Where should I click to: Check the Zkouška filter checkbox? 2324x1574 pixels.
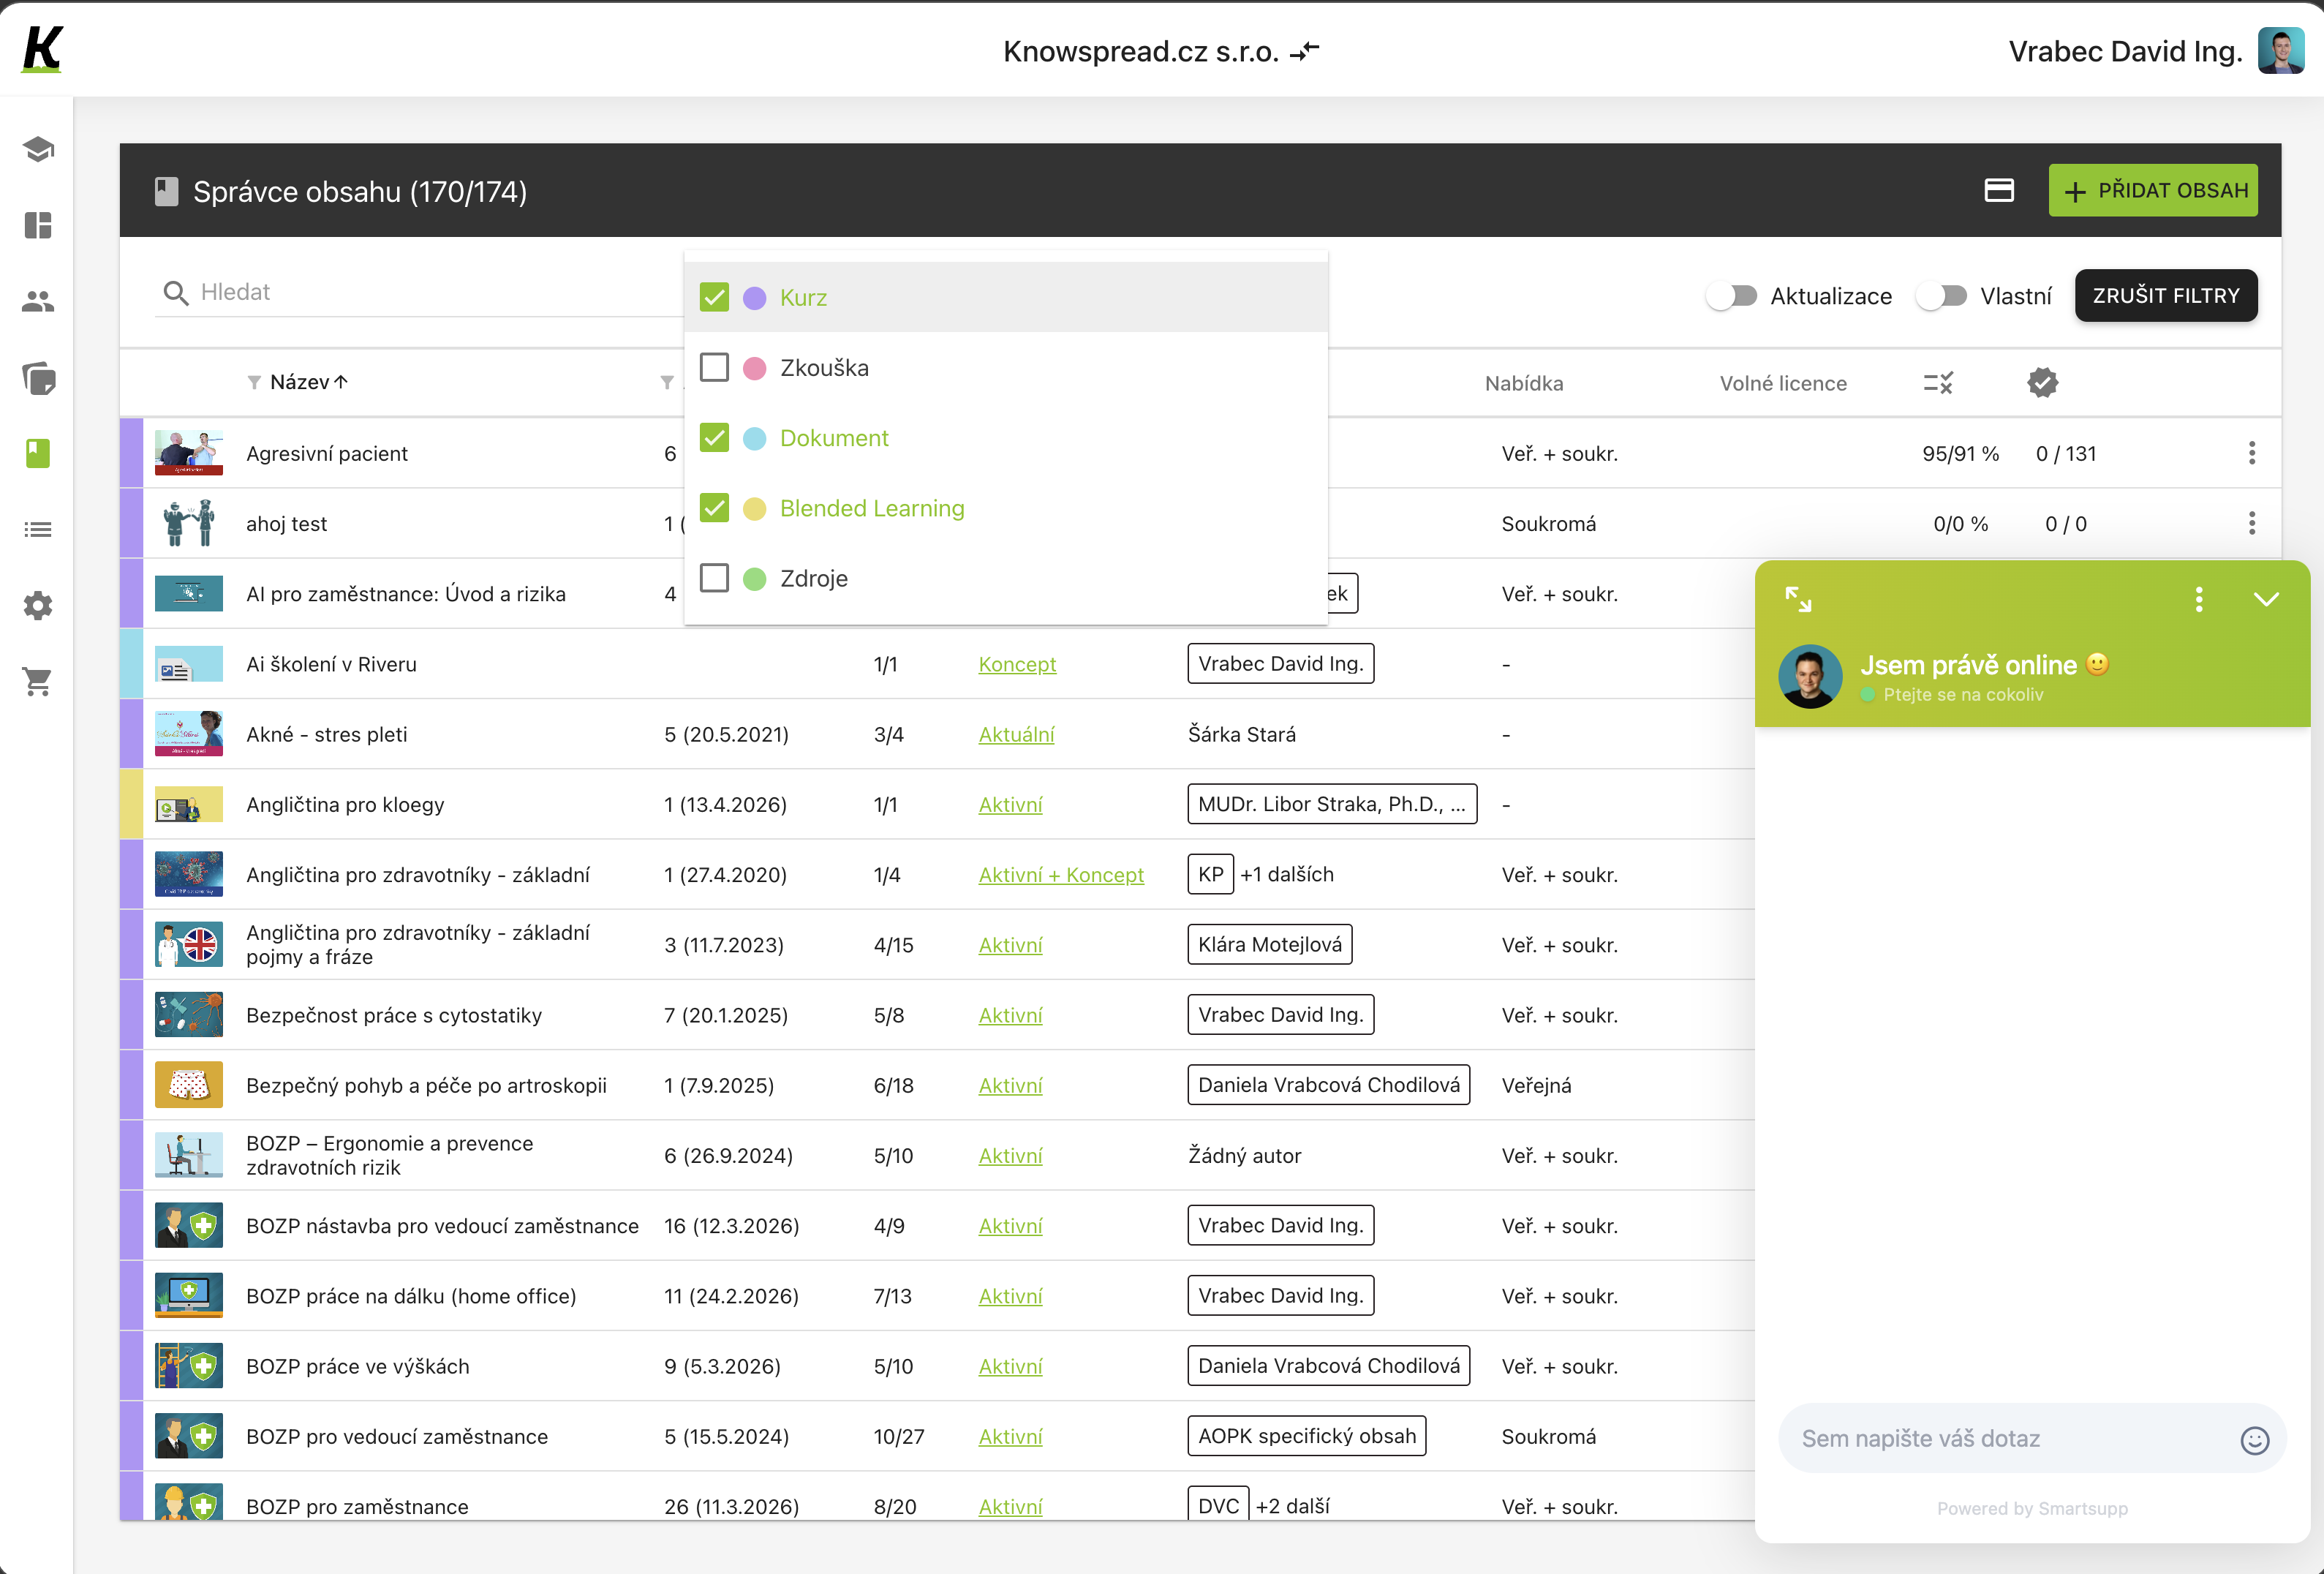tap(714, 367)
